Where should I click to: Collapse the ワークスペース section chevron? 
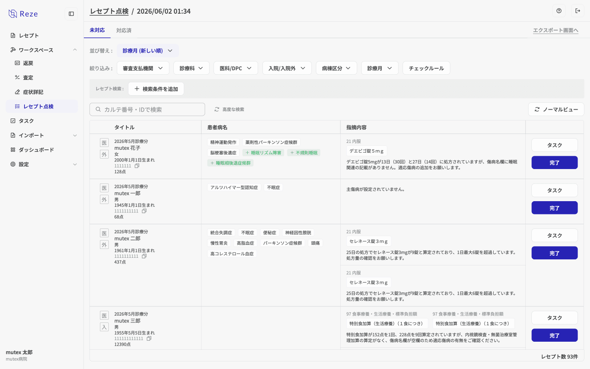click(x=75, y=50)
